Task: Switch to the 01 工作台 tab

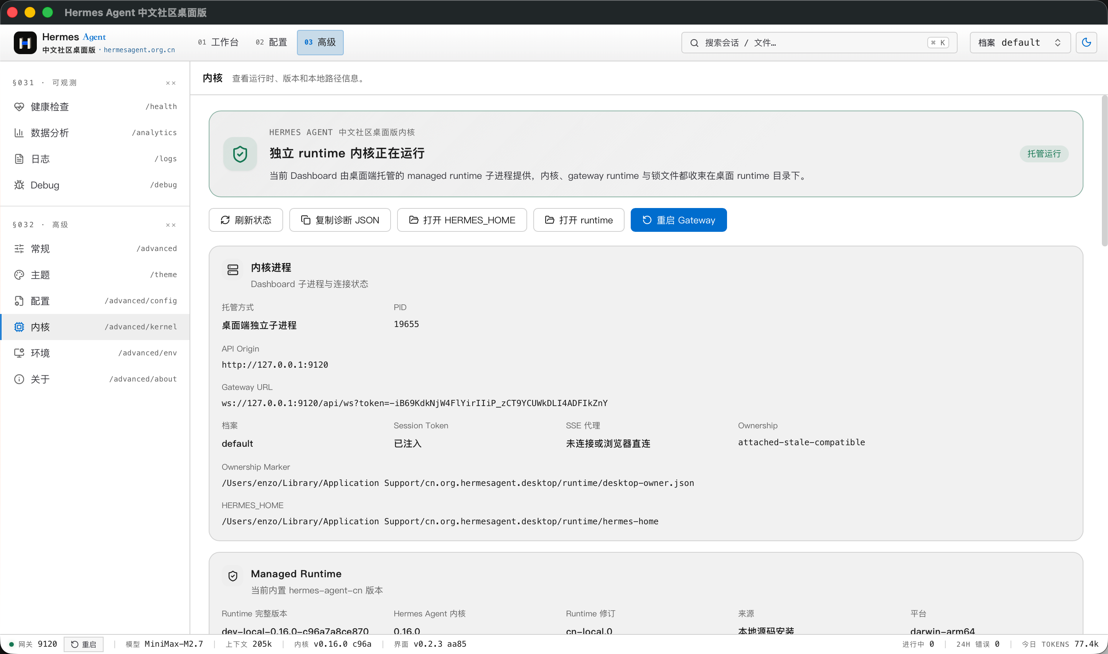Action: pos(218,42)
